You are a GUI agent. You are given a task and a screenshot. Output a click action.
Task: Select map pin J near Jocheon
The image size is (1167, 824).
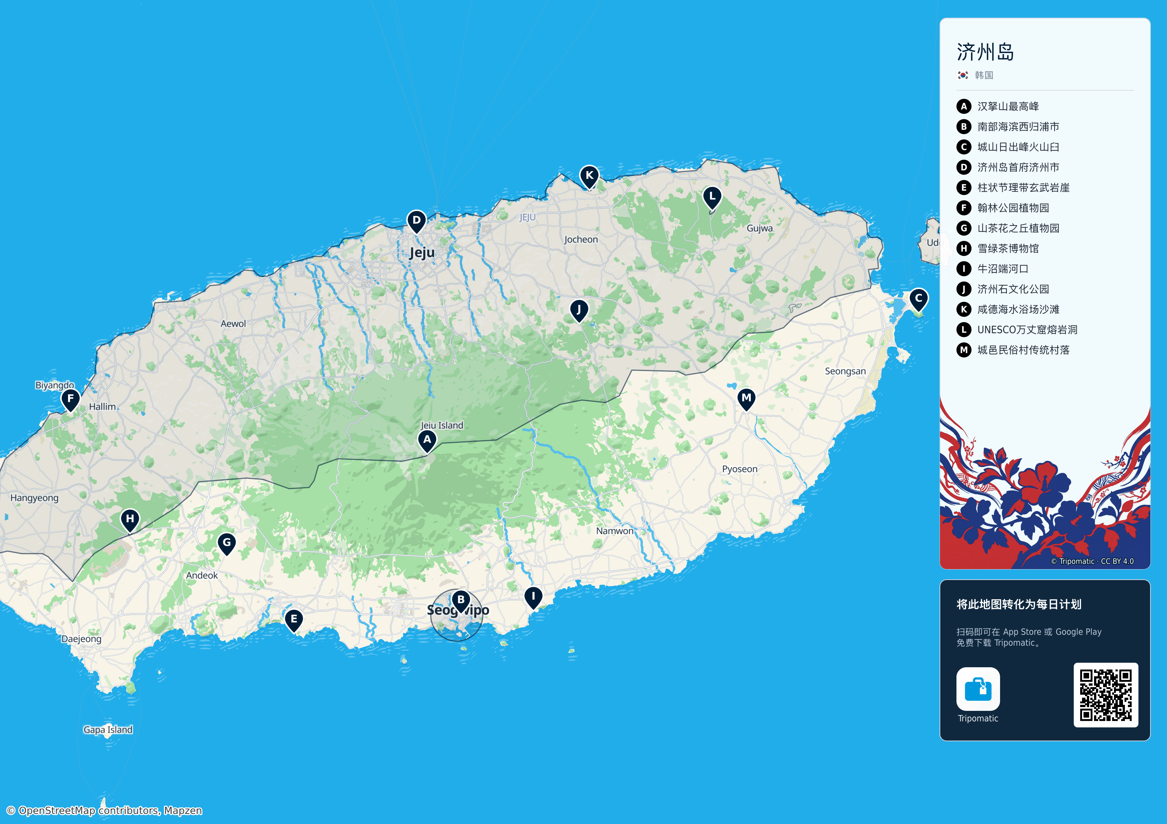pos(578,311)
